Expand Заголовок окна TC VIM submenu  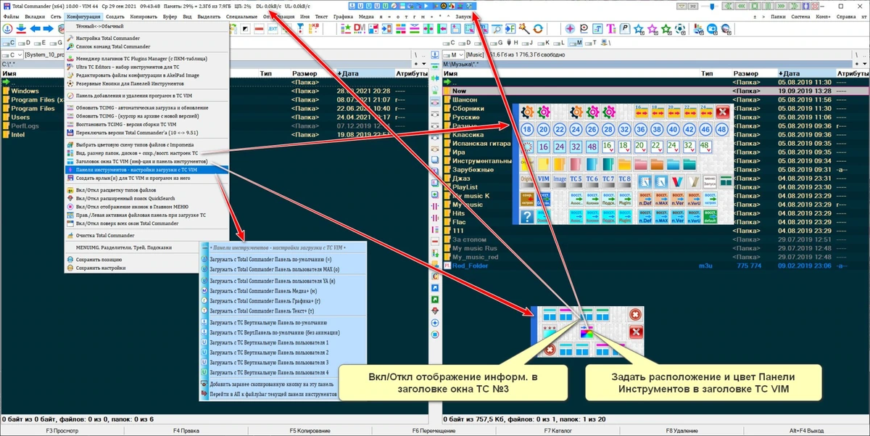[x=146, y=161]
